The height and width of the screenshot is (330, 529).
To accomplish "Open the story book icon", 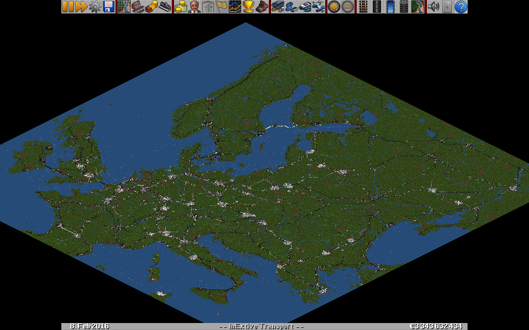I will (208, 7).
